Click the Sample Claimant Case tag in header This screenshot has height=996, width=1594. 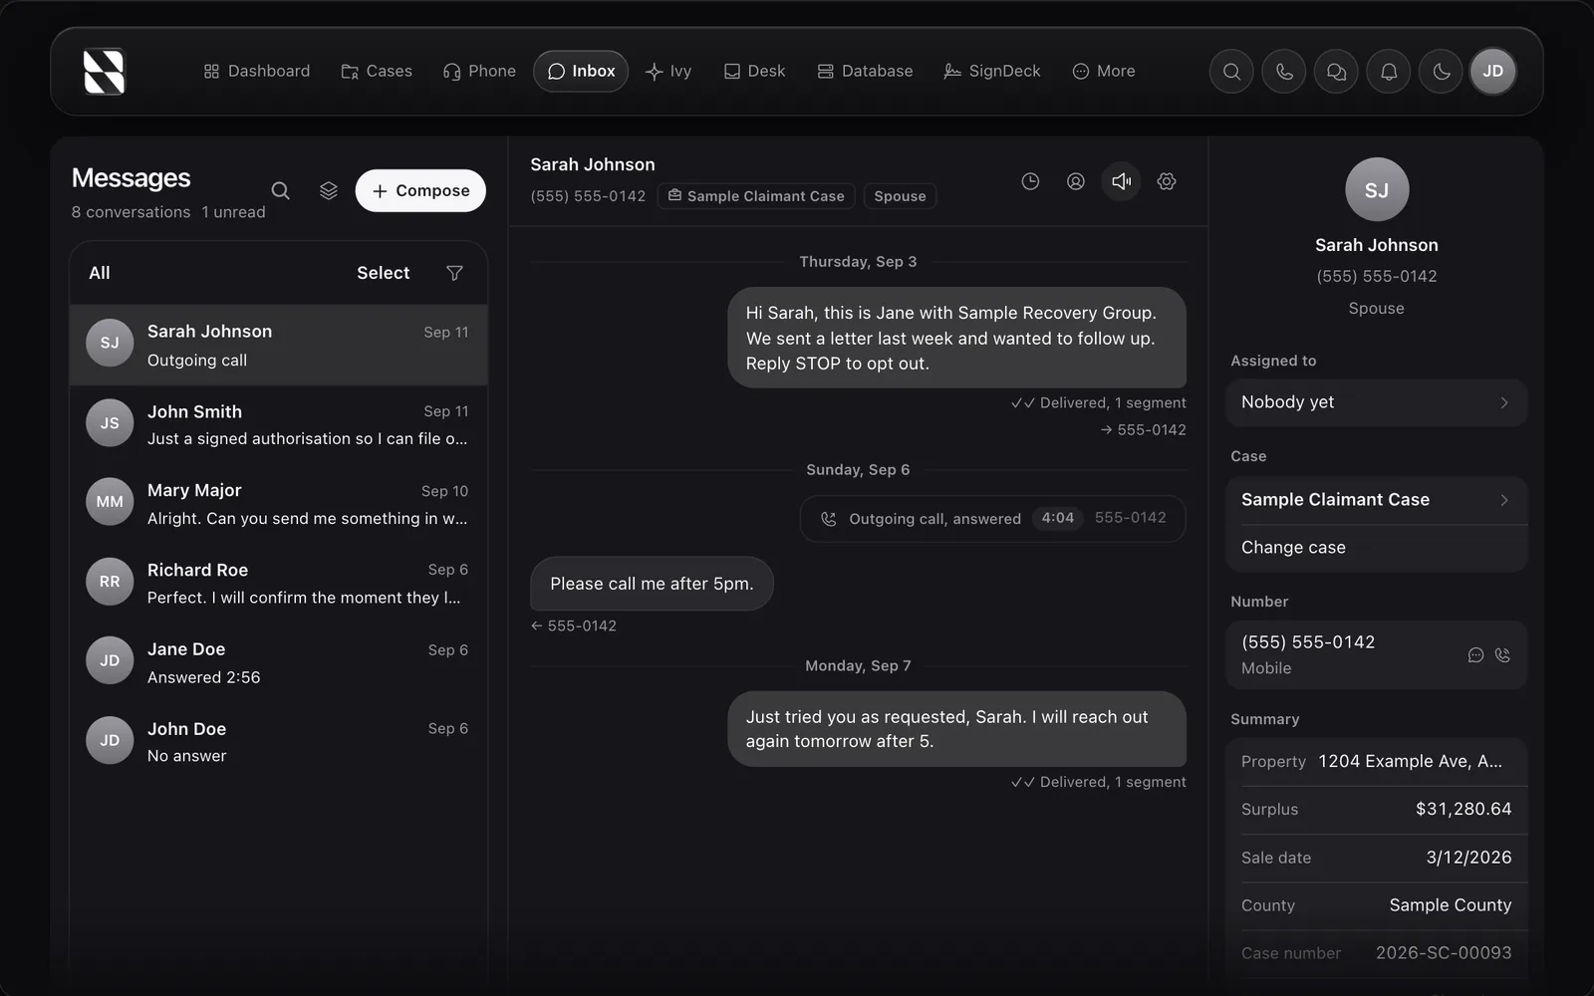(756, 196)
